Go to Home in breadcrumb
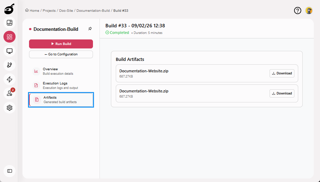This screenshot has width=320, height=182. pyautogui.click(x=34, y=11)
